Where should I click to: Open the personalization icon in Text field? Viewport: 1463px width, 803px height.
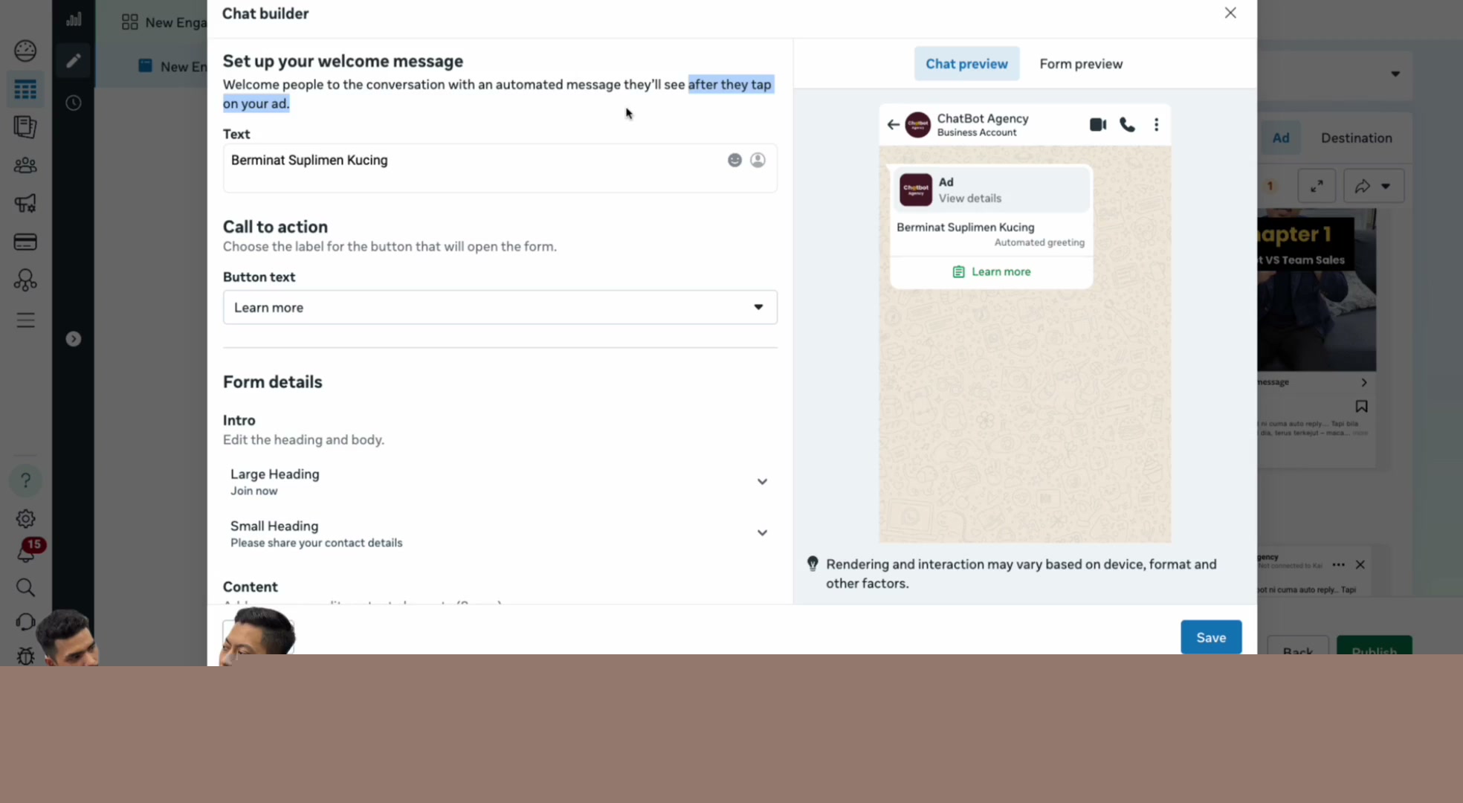(x=758, y=160)
